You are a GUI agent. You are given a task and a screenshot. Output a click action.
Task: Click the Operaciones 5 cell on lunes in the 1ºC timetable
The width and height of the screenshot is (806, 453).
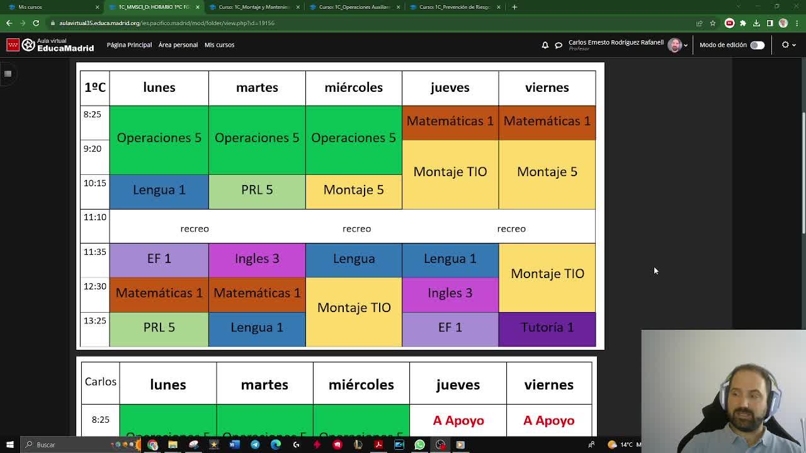tap(159, 139)
